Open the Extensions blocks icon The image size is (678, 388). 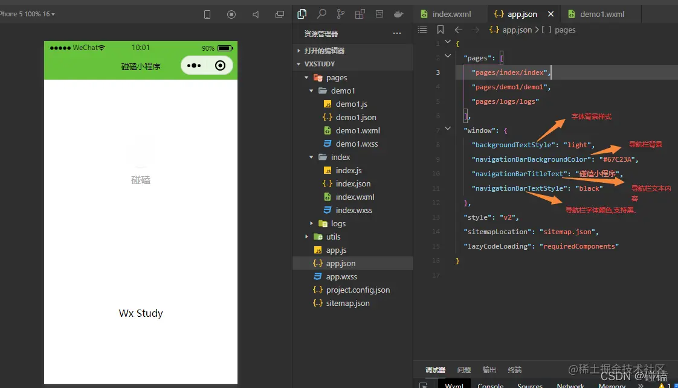(360, 14)
